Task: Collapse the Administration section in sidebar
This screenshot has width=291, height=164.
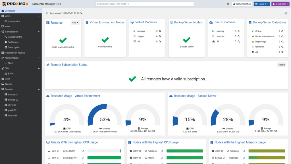Action: point(39,58)
